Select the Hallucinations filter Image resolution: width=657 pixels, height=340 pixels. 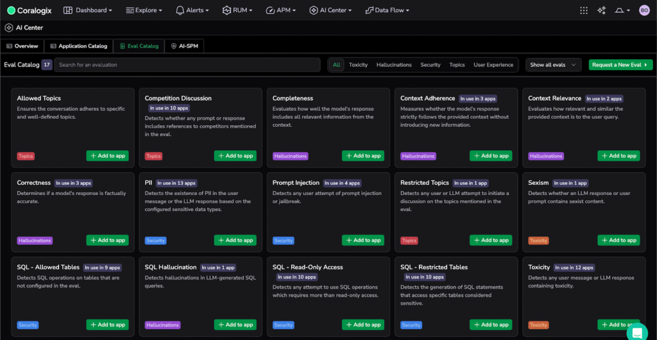pos(394,65)
